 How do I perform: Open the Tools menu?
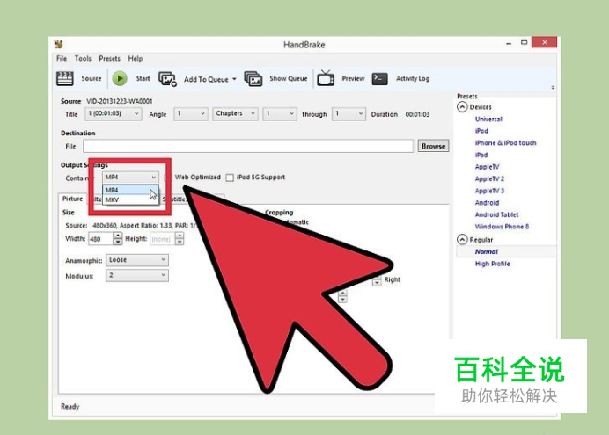[83, 59]
